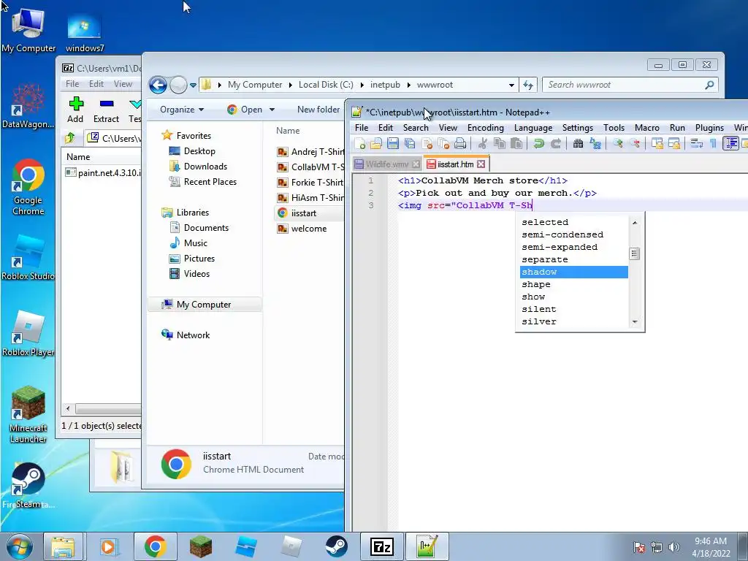The width and height of the screenshot is (748, 561).
Task: Open Notepad++ Plugins menu
Action: click(709, 127)
